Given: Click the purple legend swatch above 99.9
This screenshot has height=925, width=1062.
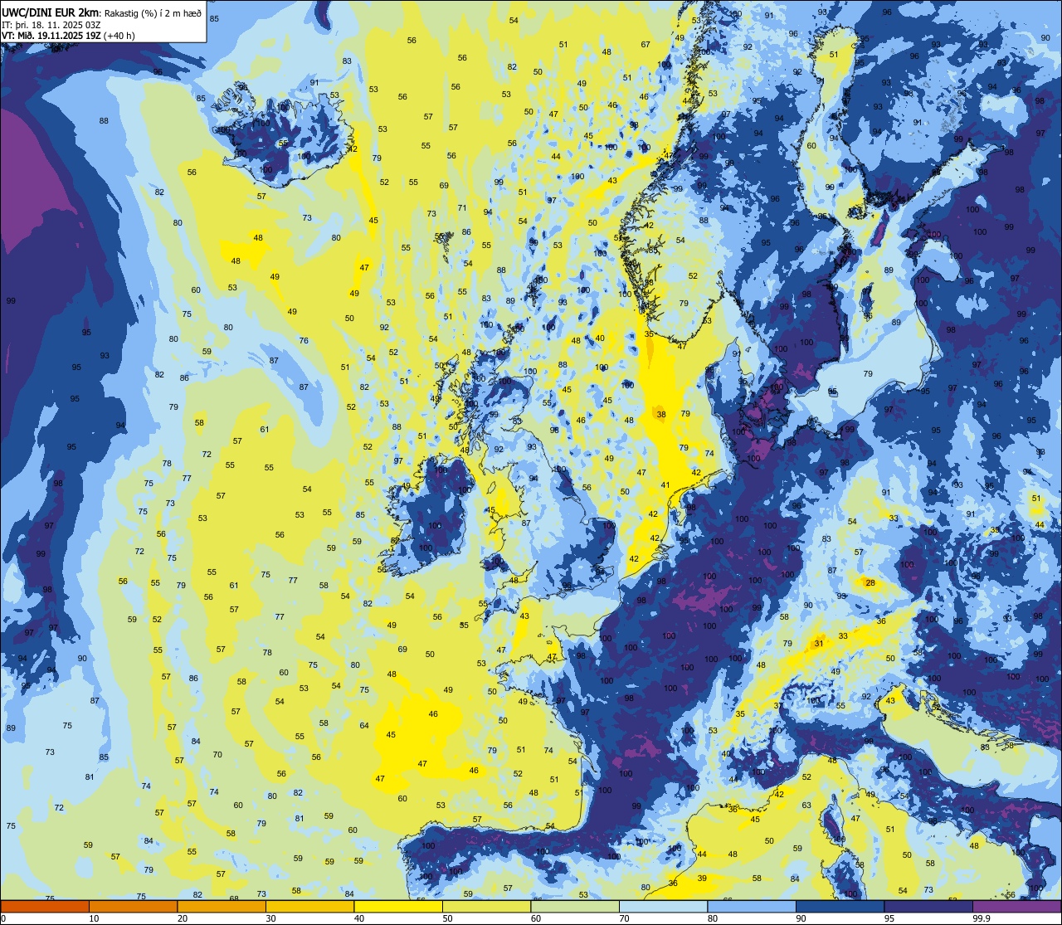Looking at the screenshot, I should pos(1016,907).
